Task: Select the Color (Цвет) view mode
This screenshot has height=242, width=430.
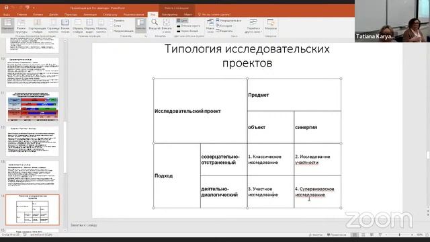Action: click(182, 21)
